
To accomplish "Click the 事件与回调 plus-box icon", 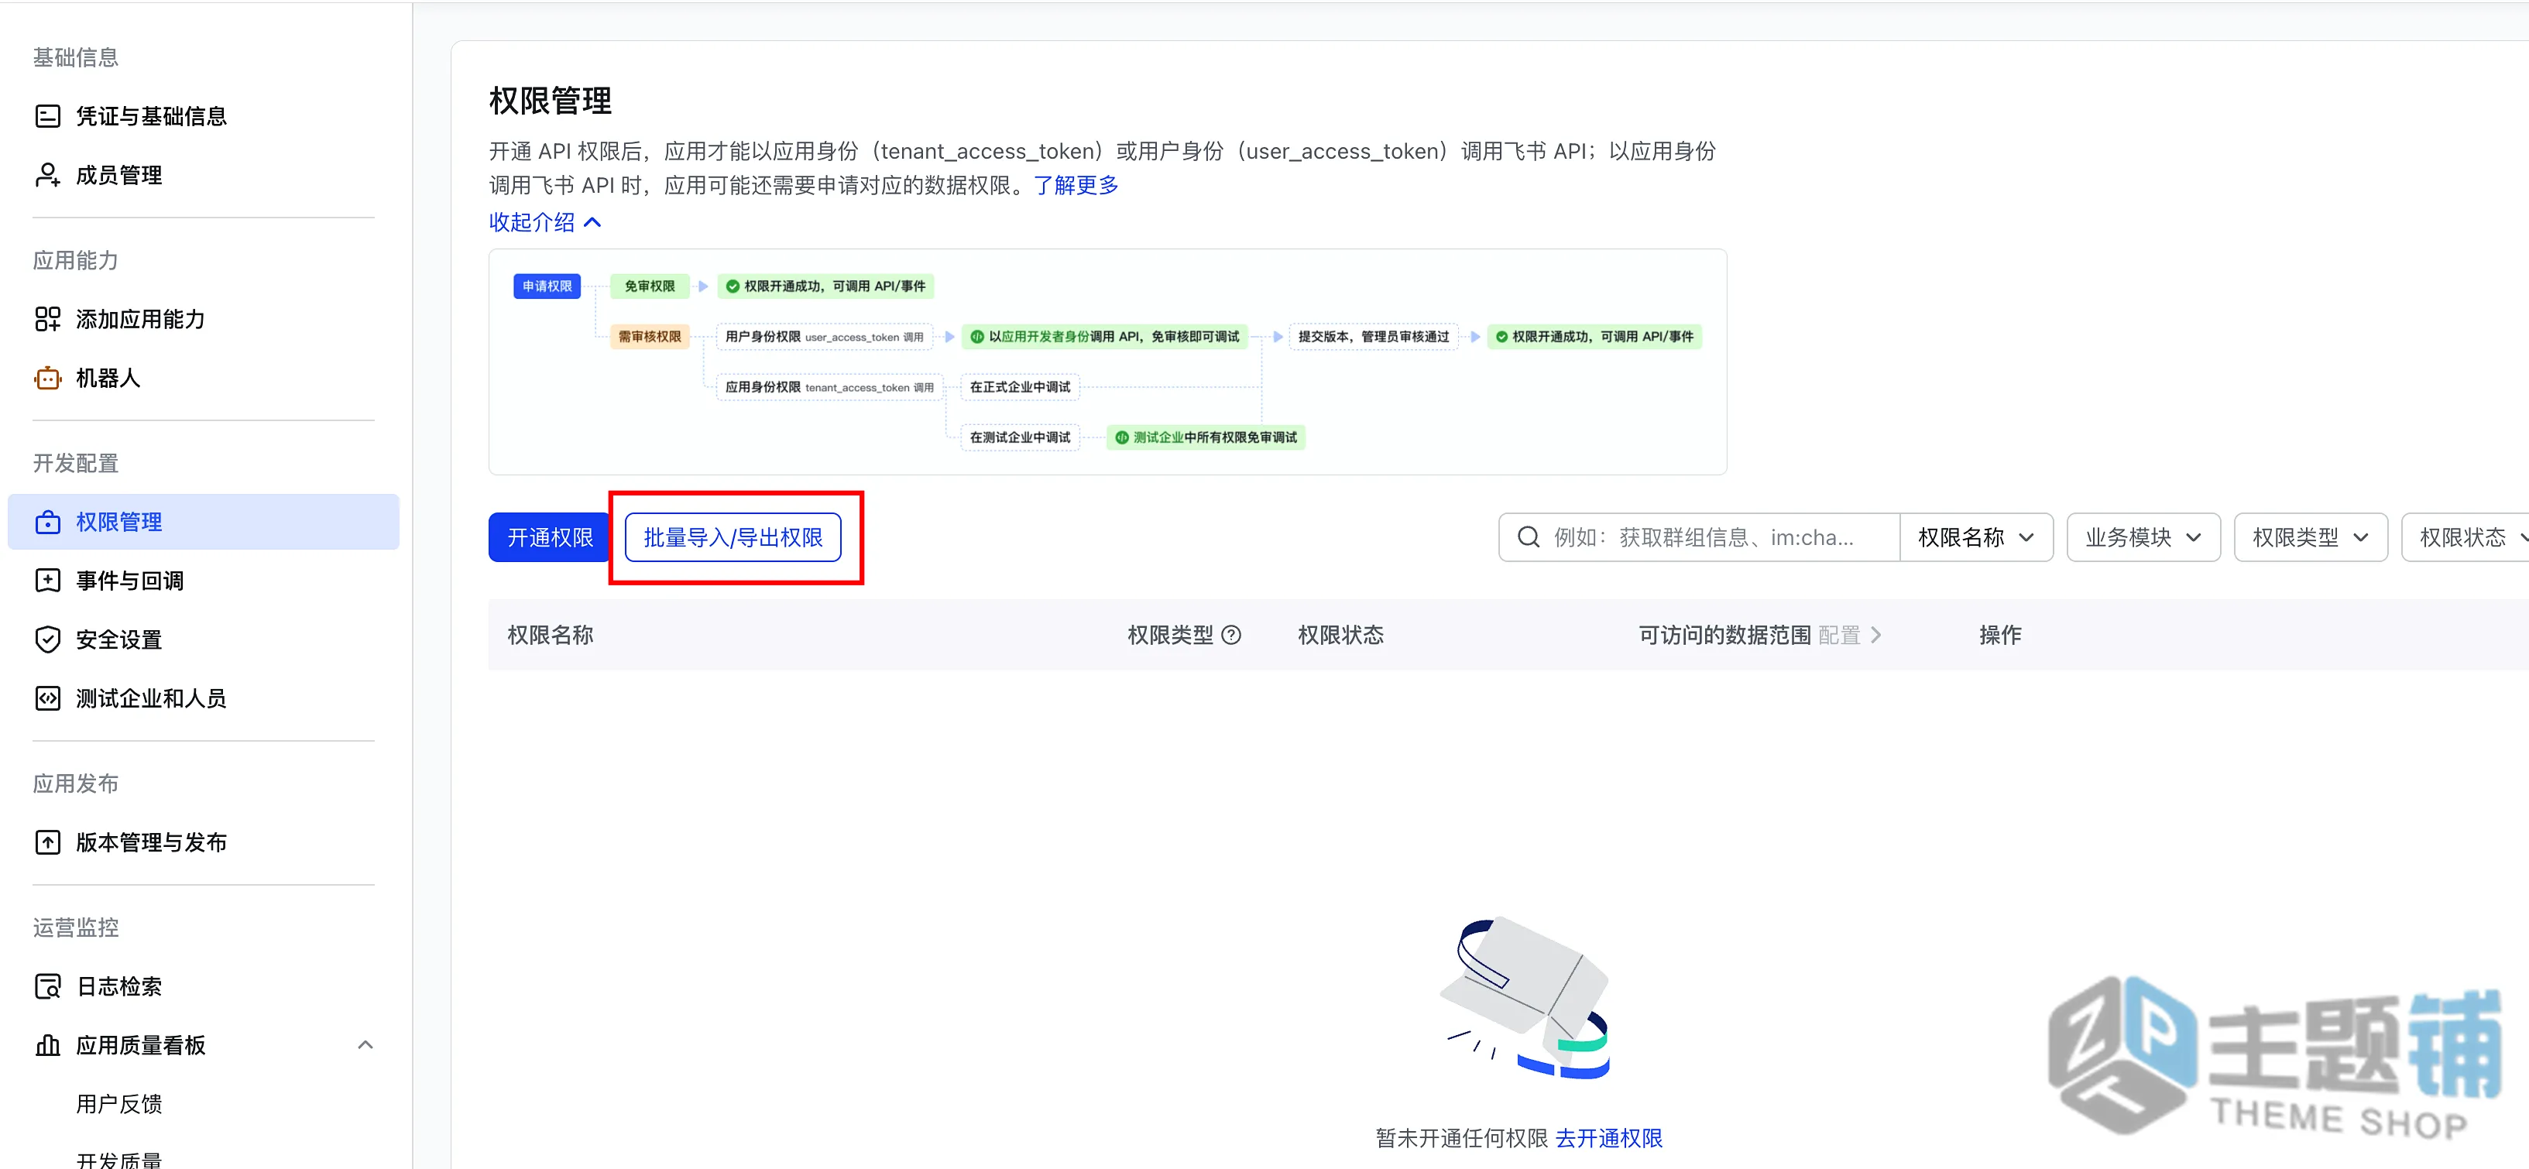I will pos(47,581).
